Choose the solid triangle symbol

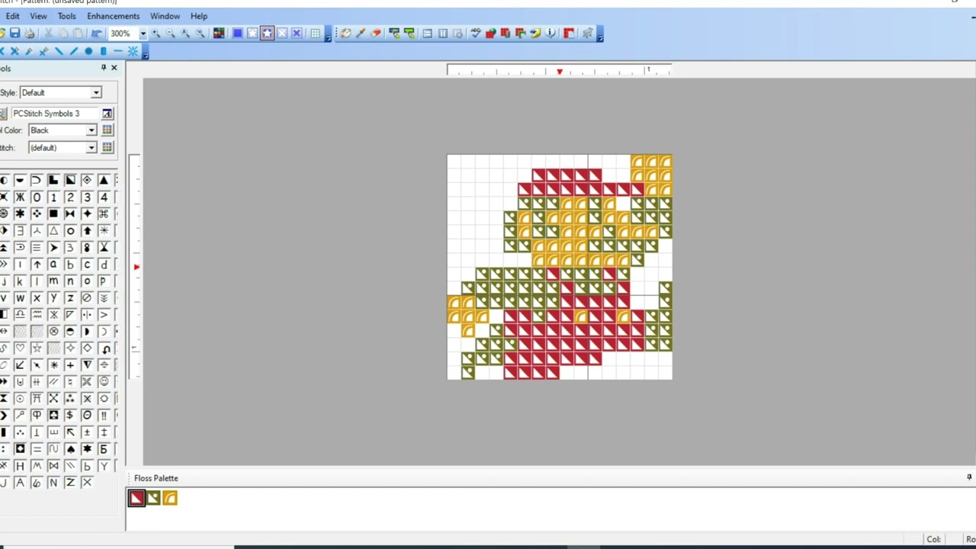pyautogui.click(x=104, y=180)
